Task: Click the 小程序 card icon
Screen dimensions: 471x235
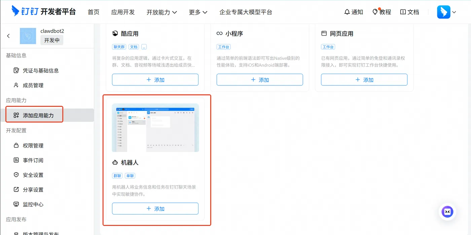Action: [220, 34]
